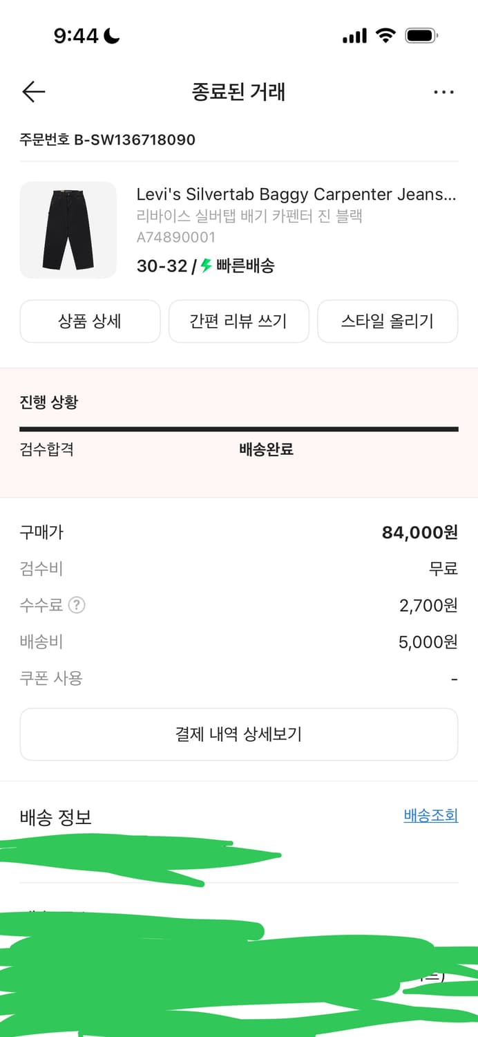Screen dimensions: 478x1037
Task: Tap the Levi's Silvertab jeans product thumbnail
Action: [68, 230]
